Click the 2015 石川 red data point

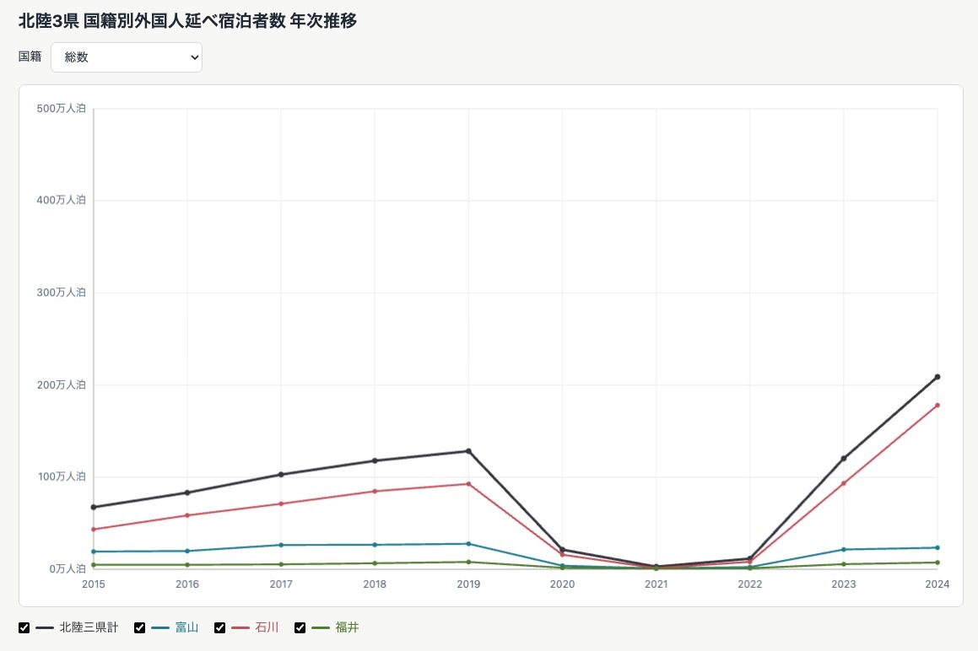point(94,530)
